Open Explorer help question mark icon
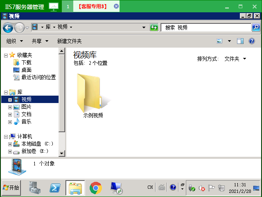The width and height of the screenshot is (262, 197). (x=252, y=41)
